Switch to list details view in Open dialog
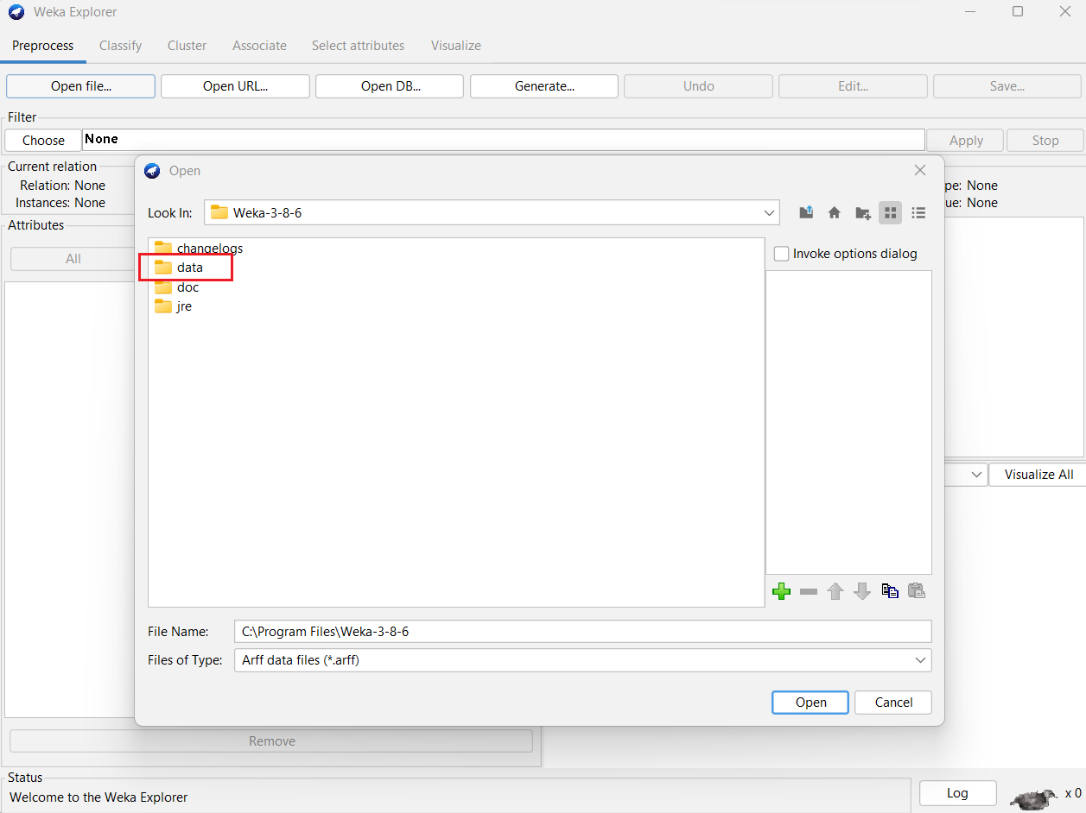 [918, 212]
